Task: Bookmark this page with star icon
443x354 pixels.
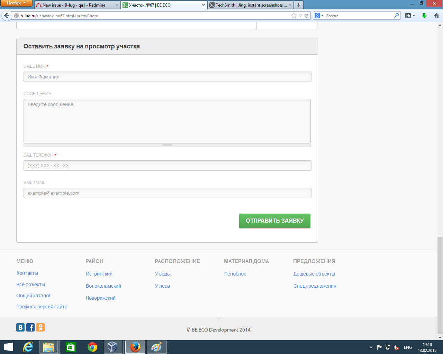Action: pos(294,16)
